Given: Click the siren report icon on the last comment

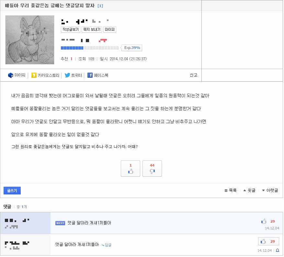Looking at the screenshot, I should click(x=277, y=250).
